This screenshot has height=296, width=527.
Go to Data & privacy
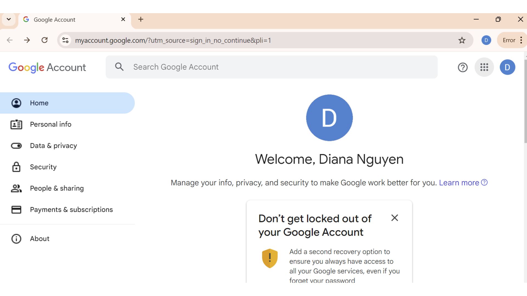click(67, 146)
